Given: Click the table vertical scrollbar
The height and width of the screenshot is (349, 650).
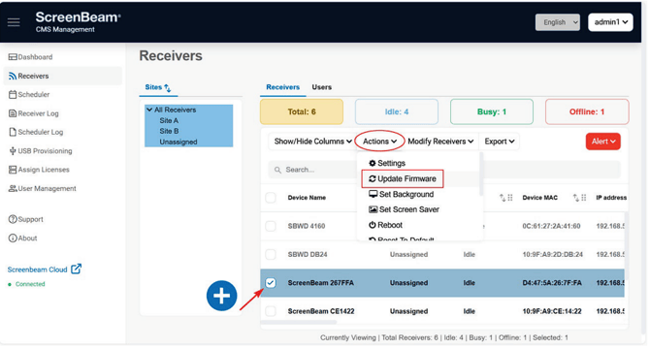Looking at the screenshot, I should pos(627,245).
